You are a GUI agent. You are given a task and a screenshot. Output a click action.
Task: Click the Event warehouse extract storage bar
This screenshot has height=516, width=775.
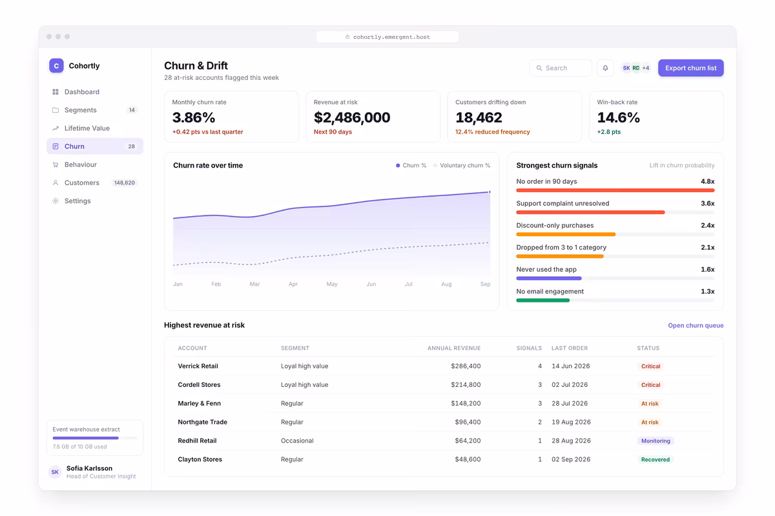pos(95,438)
